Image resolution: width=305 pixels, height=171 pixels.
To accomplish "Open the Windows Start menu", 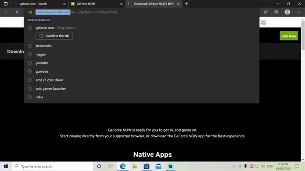I will [6, 166].
